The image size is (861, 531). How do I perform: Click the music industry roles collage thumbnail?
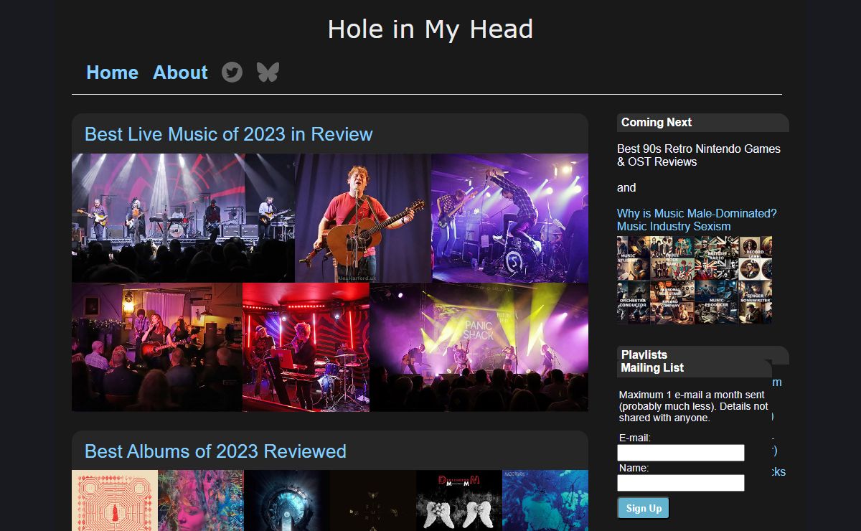pyautogui.click(x=695, y=281)
